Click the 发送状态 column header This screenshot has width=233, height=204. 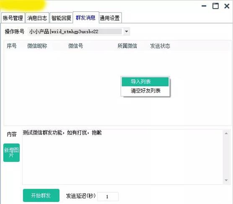[x=160, y=46]
